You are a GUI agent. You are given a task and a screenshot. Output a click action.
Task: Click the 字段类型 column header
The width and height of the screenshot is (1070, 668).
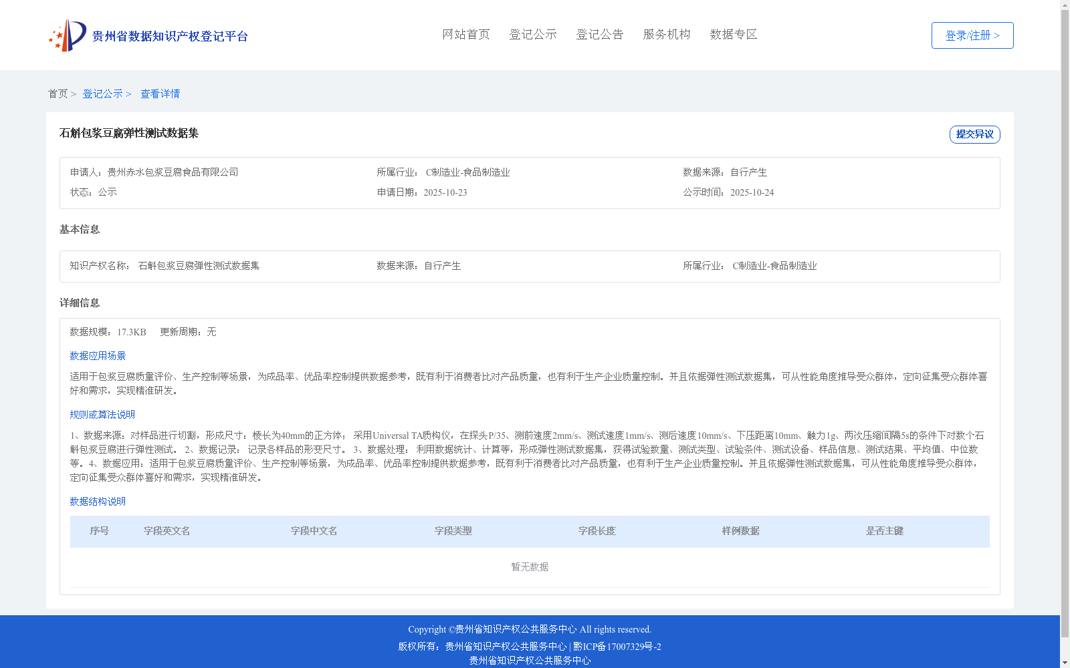click(x=453, y=531)
